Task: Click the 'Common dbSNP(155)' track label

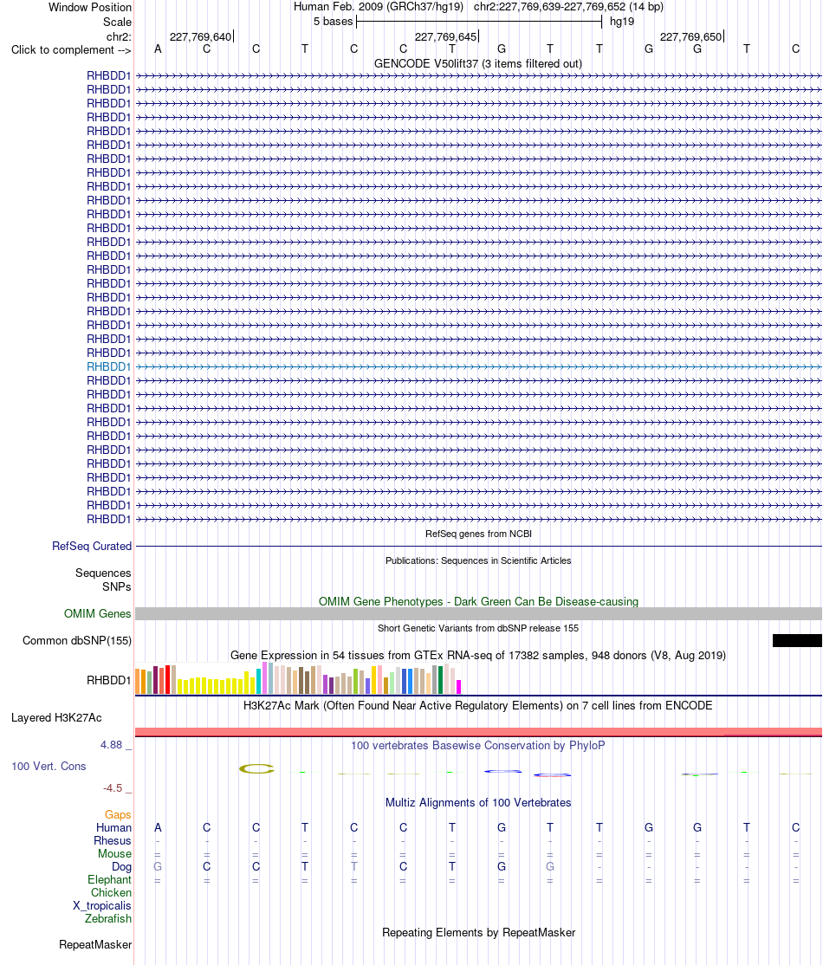Action: point(77,641)
